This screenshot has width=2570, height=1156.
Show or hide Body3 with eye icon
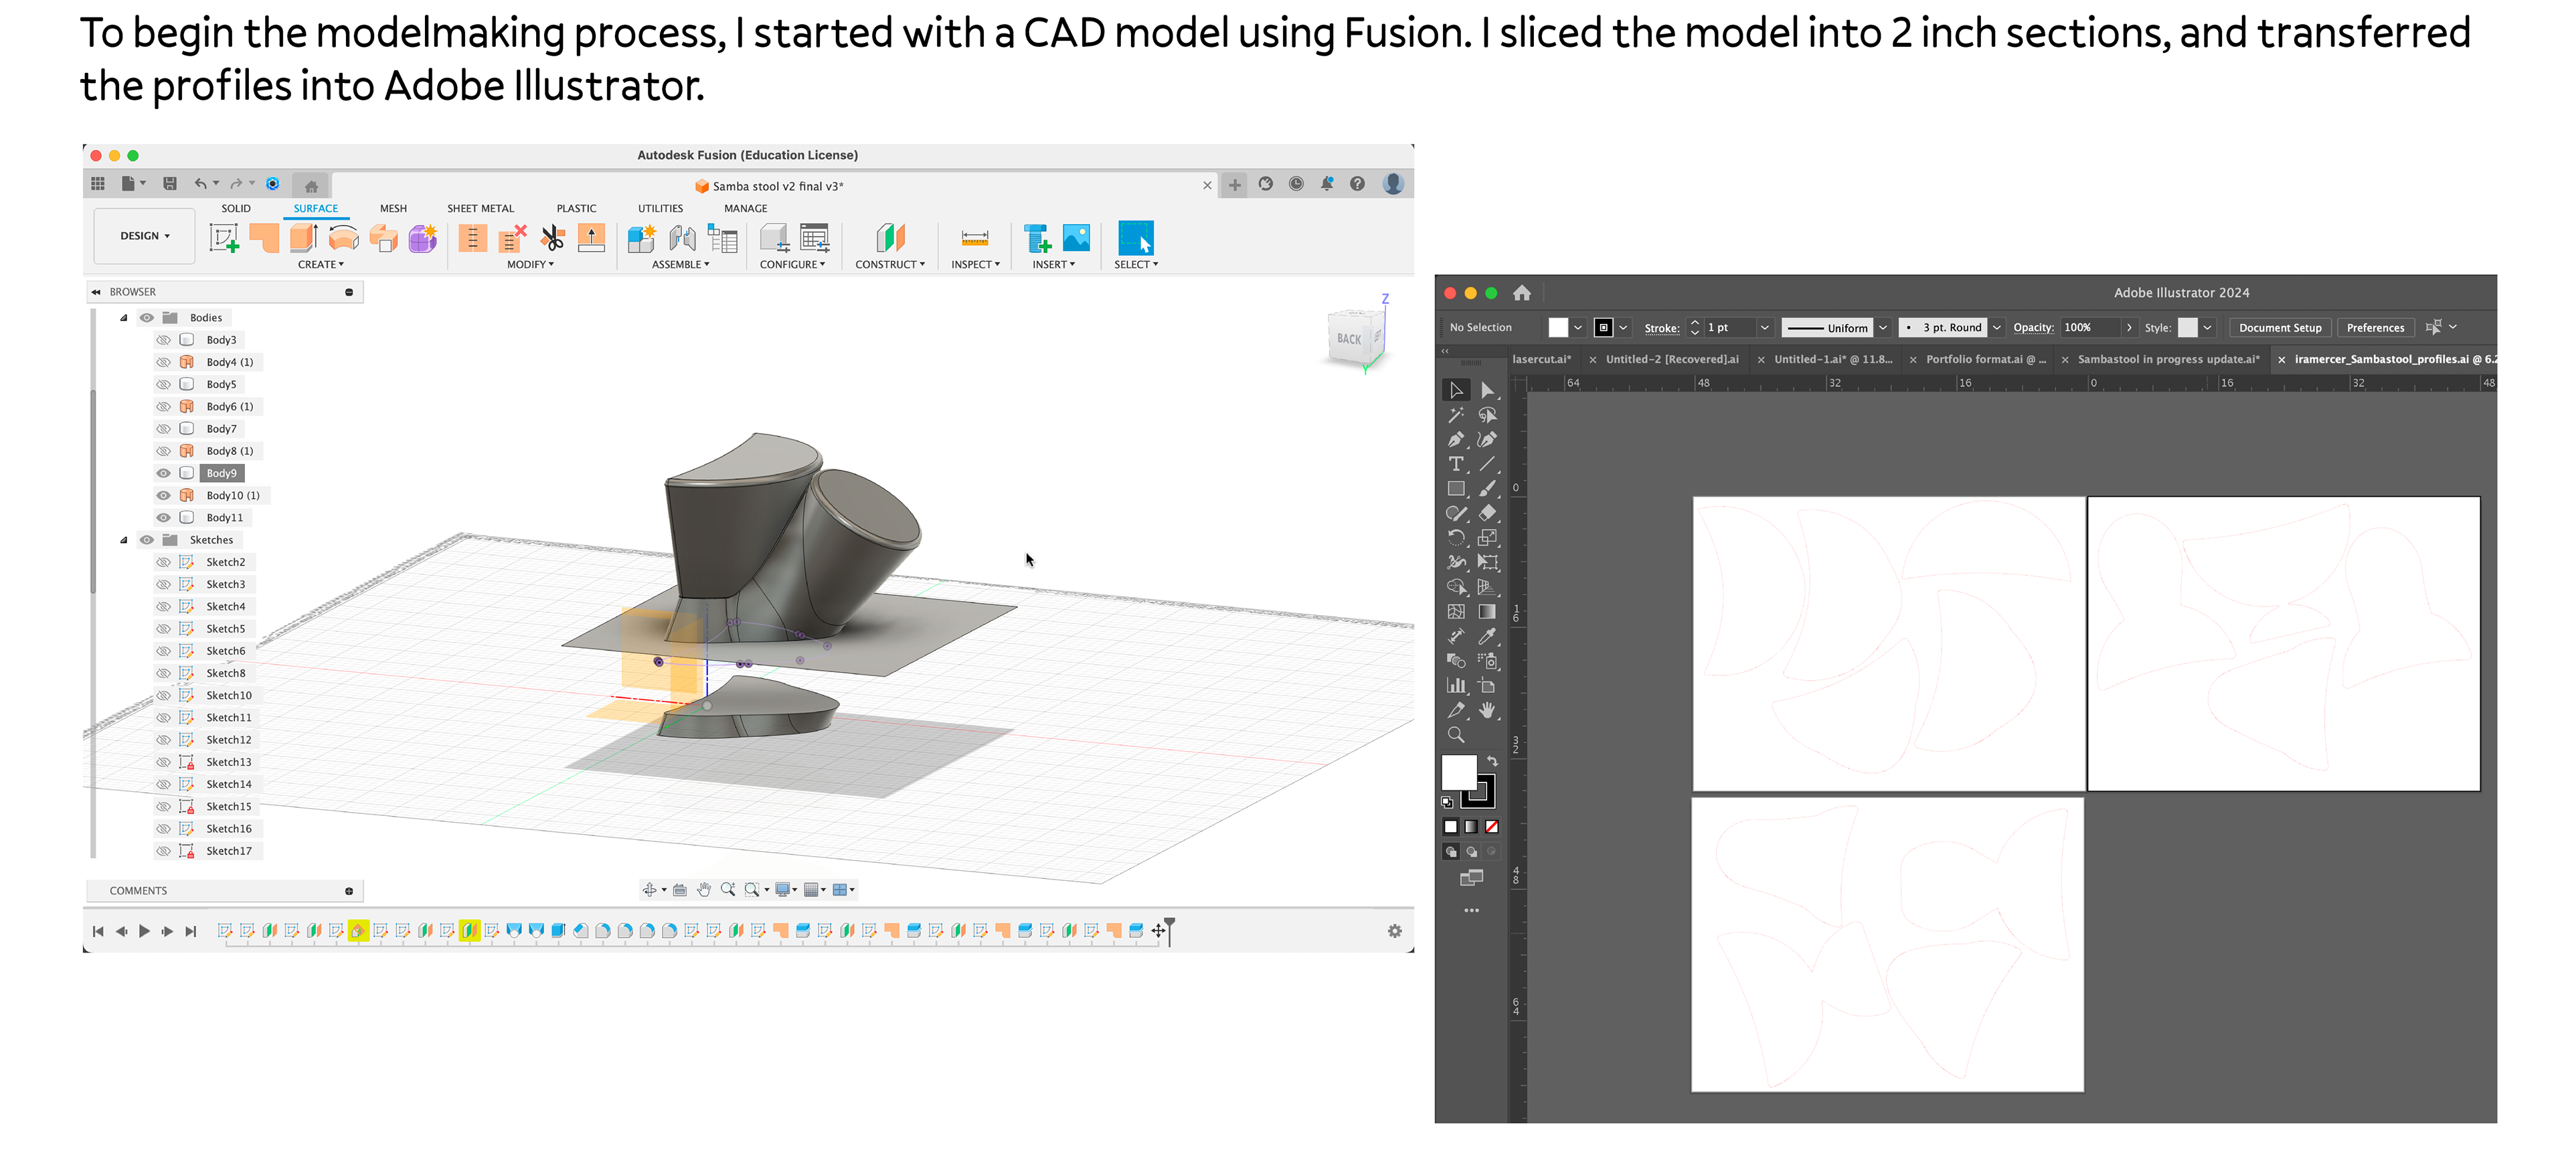point(163,340)
